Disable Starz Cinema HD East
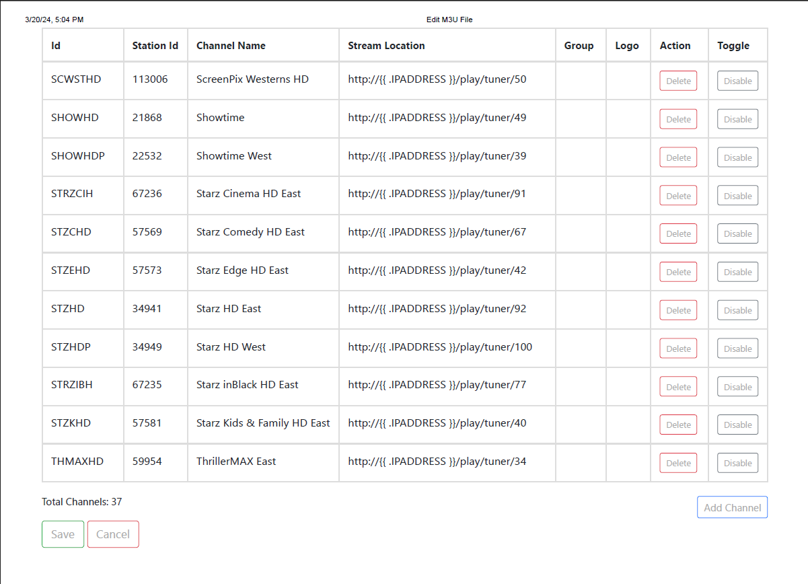 tap(737, 196)
